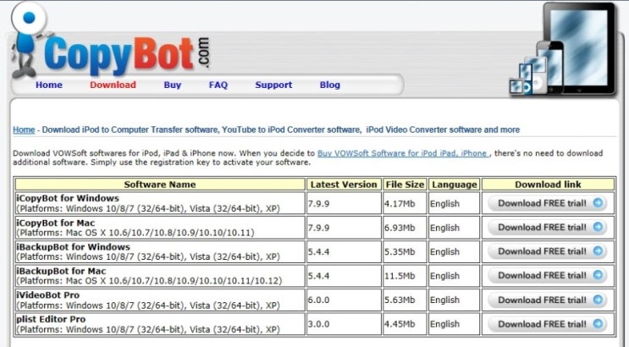The image size is (629, 347).
Task: Open the FAQ menu item
Action: tap(218, 85)
